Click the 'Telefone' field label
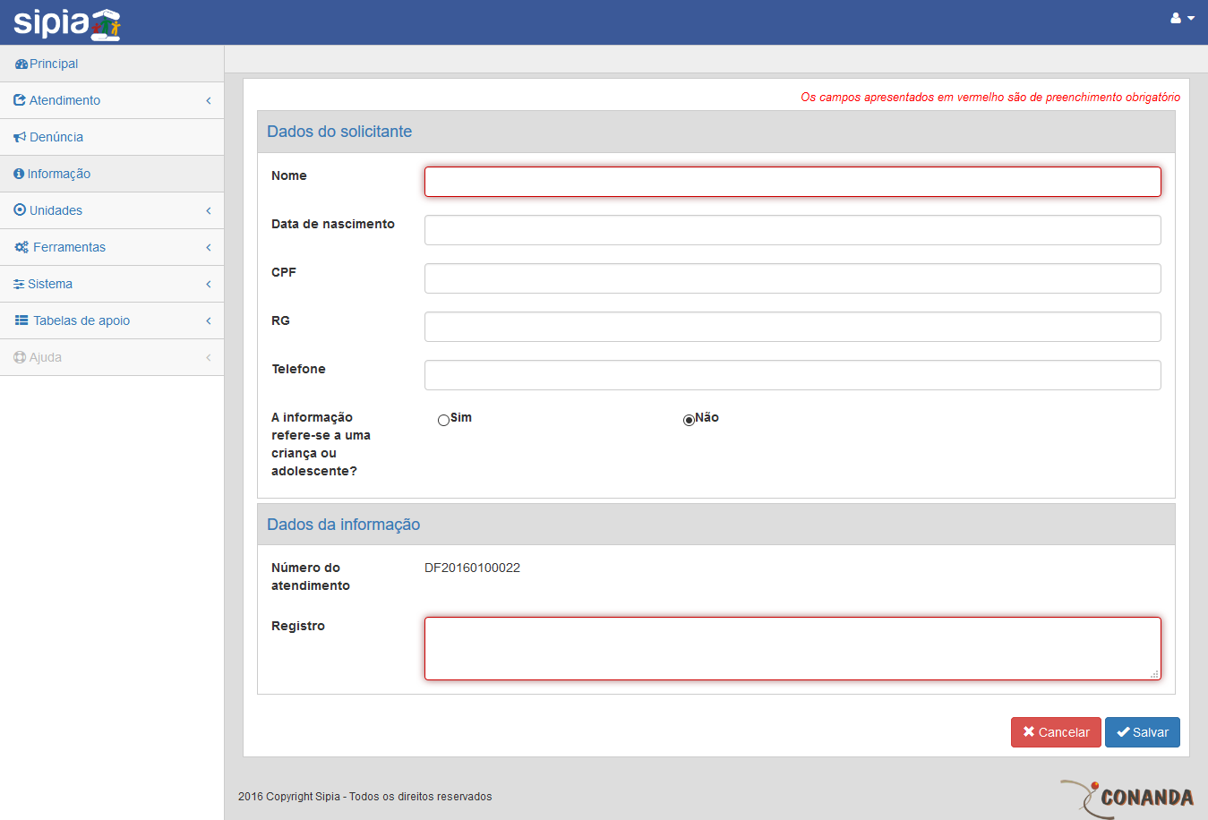Screen dimensions: 1208x820 coord(298,369)
